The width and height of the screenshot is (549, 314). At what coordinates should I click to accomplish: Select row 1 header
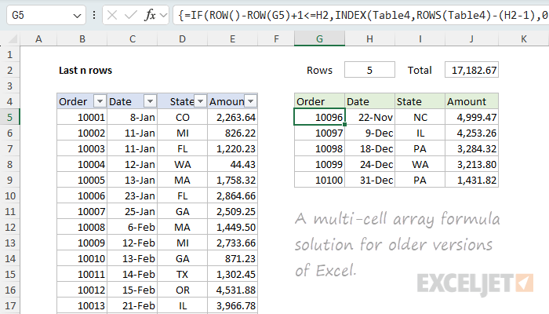(9, 55)
